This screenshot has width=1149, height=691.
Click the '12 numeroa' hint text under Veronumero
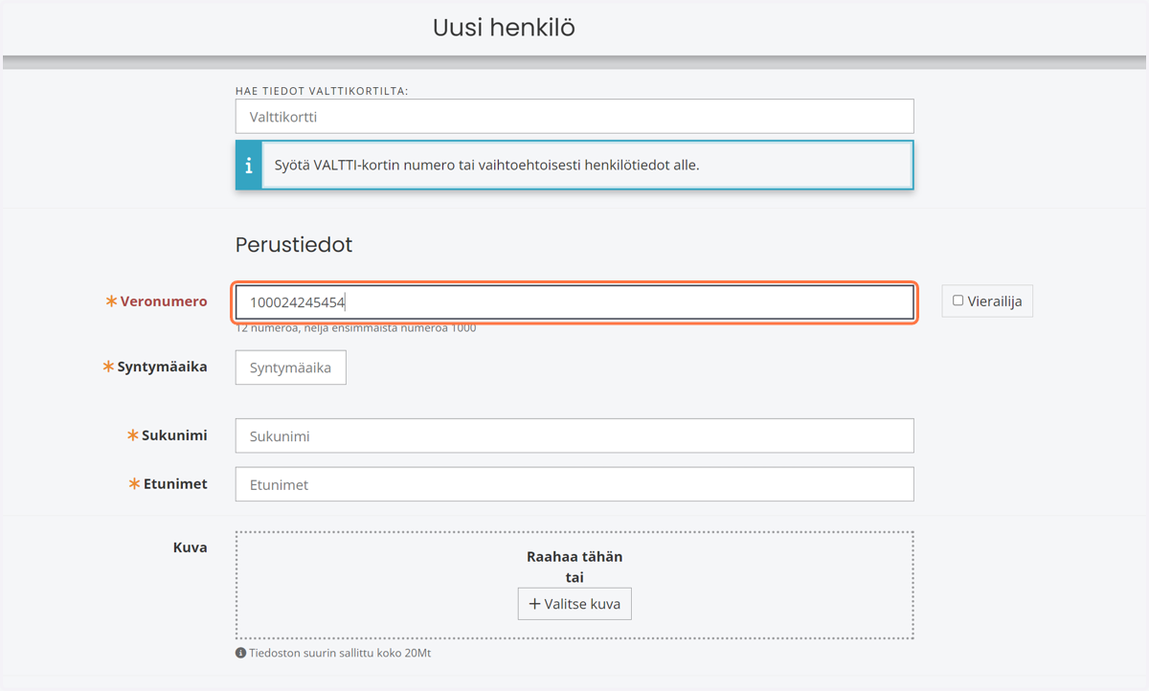click(x=356, y=327)
